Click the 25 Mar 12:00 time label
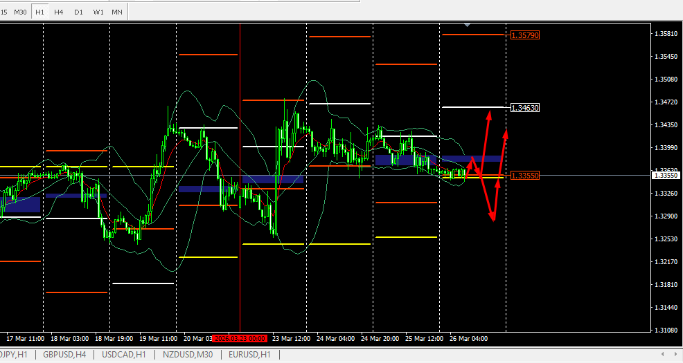The image size is (683, 363). [424, 339]
